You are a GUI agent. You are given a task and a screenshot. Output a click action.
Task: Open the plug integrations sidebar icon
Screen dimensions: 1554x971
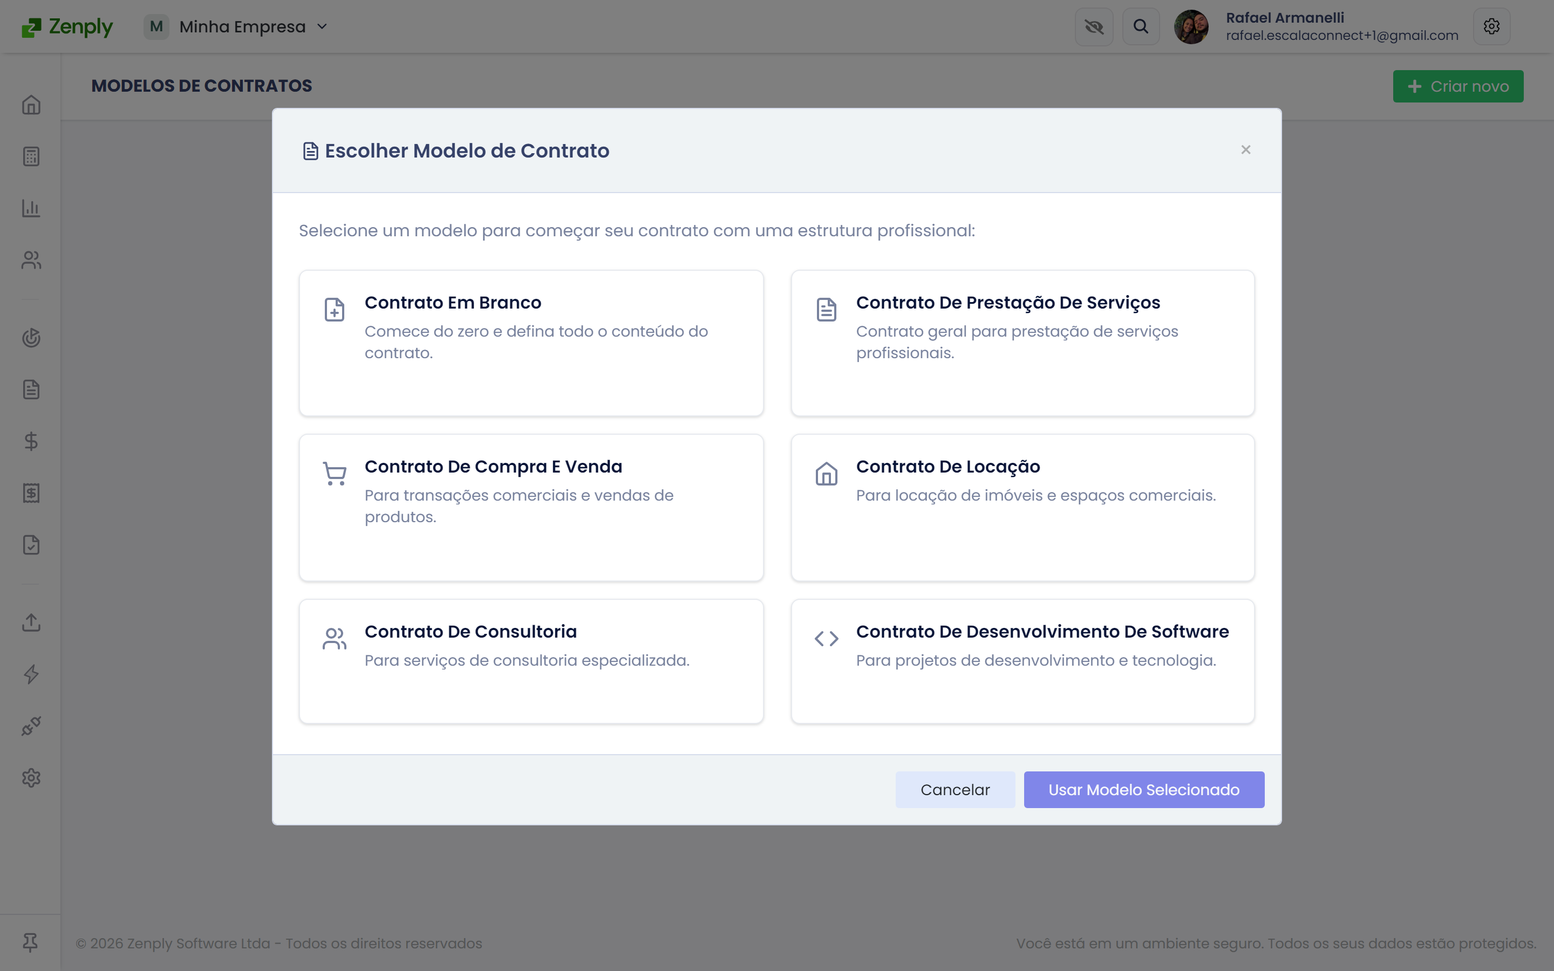pyautogui.click(x=31, y=726)
